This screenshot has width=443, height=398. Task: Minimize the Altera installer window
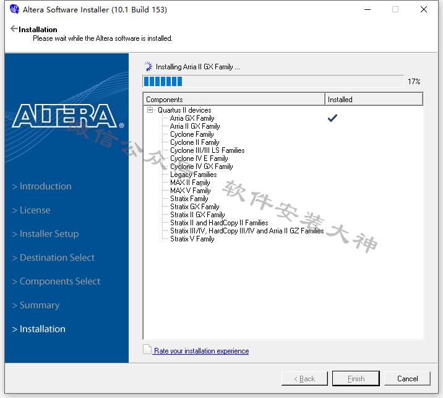368,9
